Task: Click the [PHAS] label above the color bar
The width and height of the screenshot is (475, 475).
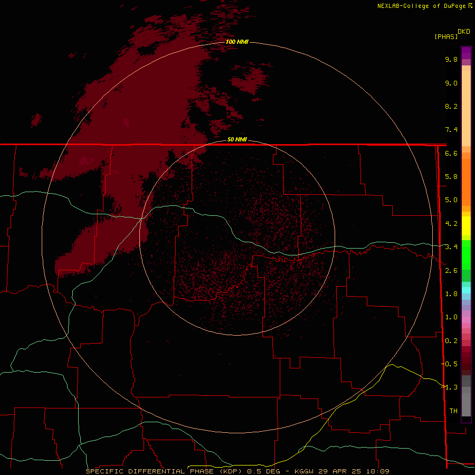Action: [x=446, y=36]
